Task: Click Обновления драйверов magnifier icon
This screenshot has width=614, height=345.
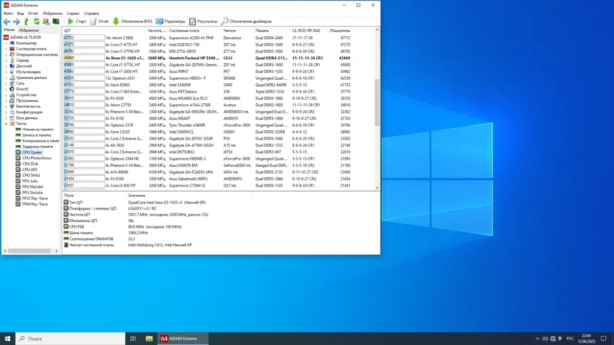Action: tap(225, 21)
